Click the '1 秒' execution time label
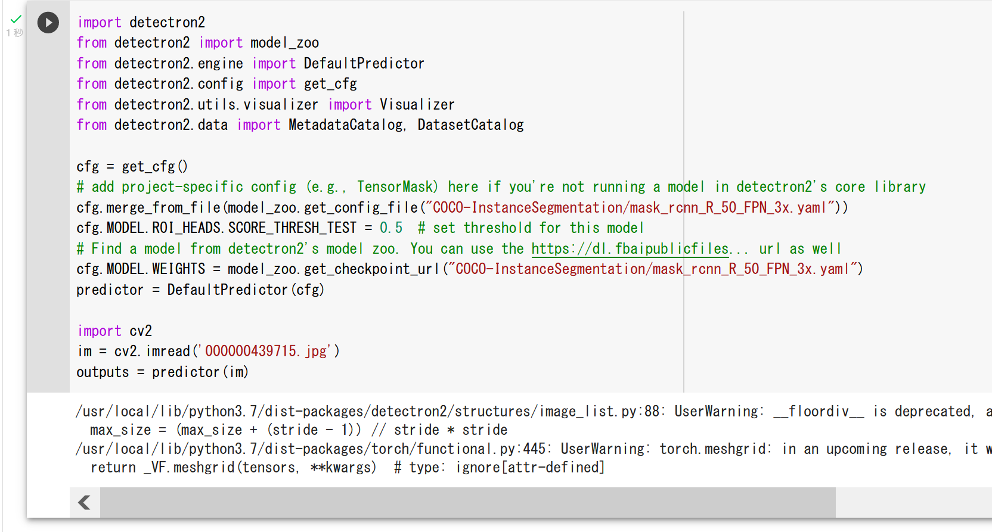Screen dimensions: 992x532 [15, 33]
